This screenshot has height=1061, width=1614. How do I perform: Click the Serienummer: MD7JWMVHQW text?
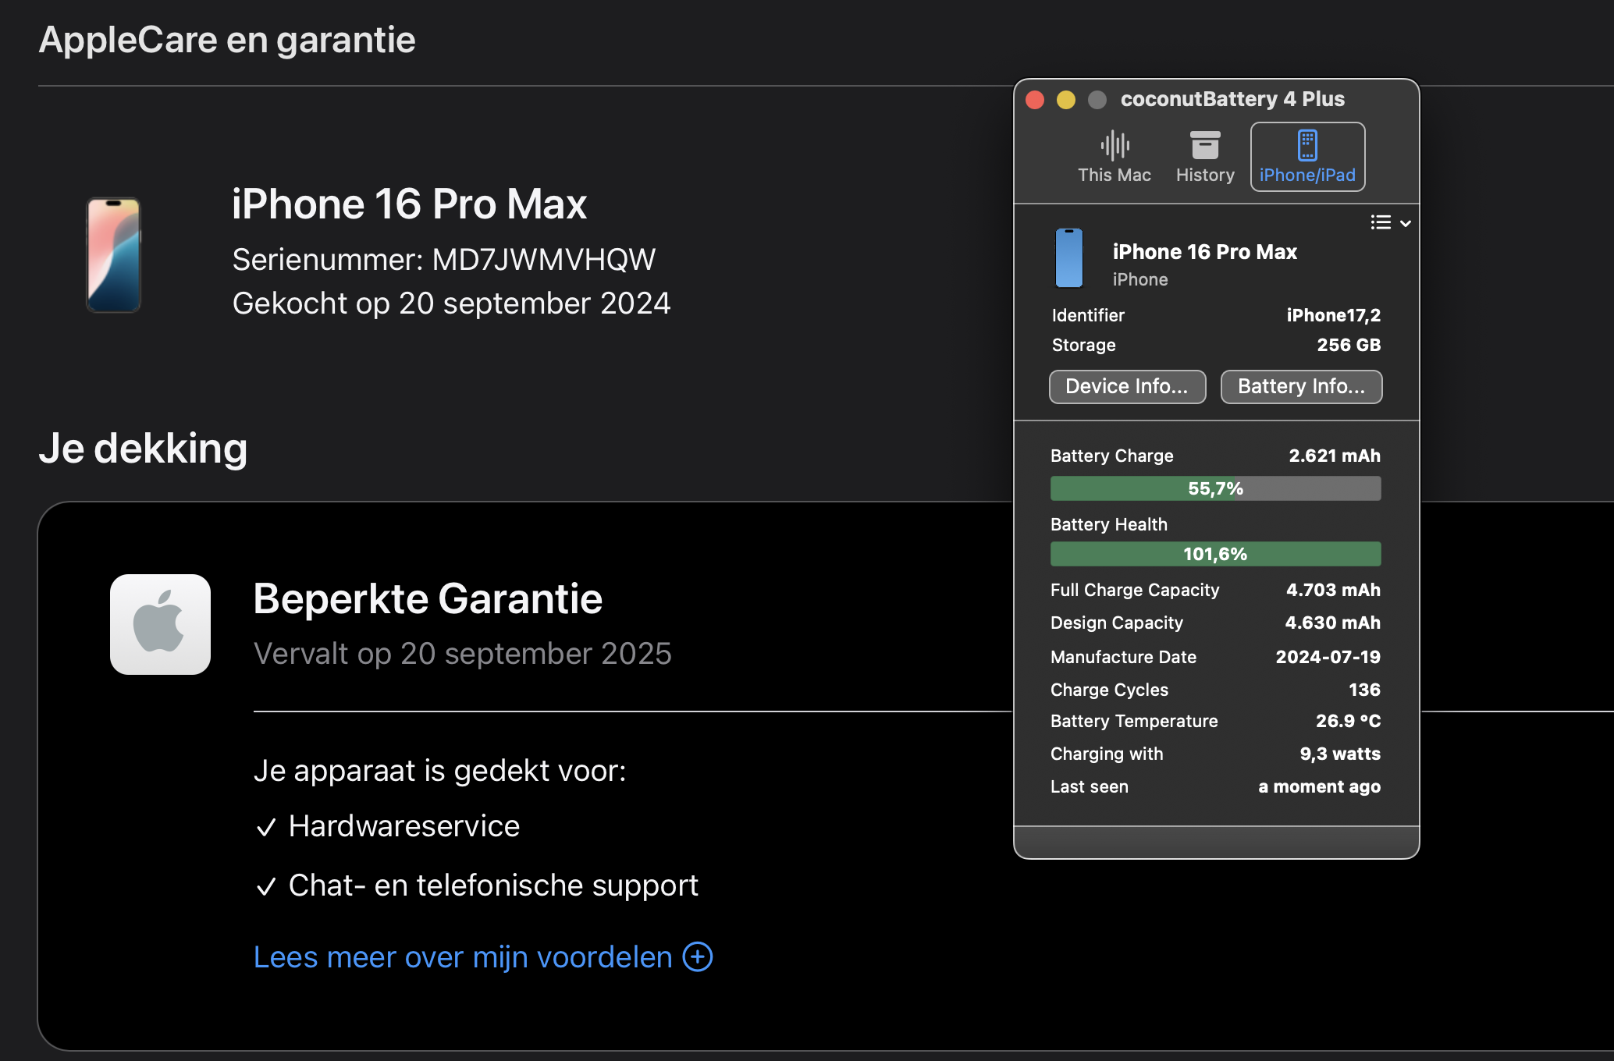(x=444, y=260)
